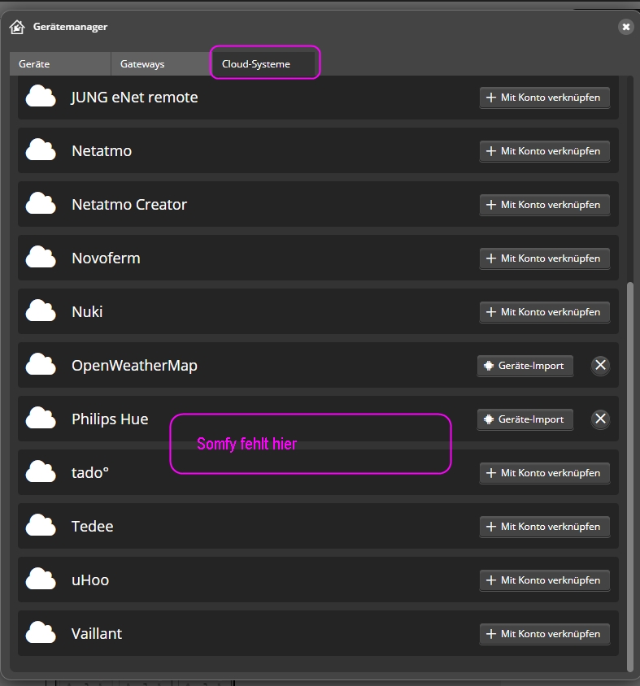Open Geräte-Import for OpenWeatherMap
This screenshot has width=640, height=686.
pos(525,366)
